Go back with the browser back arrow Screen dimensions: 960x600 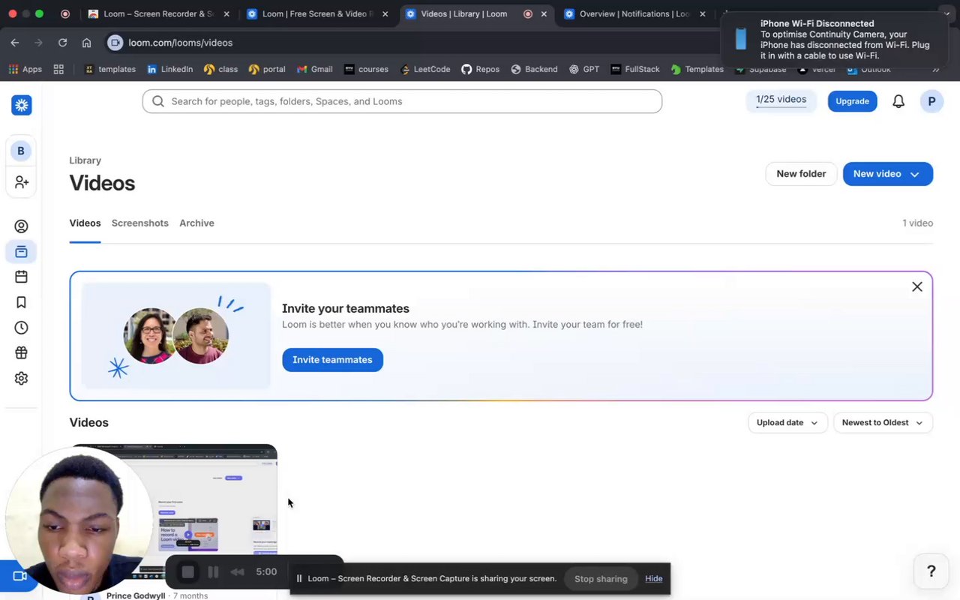[15, 43]
